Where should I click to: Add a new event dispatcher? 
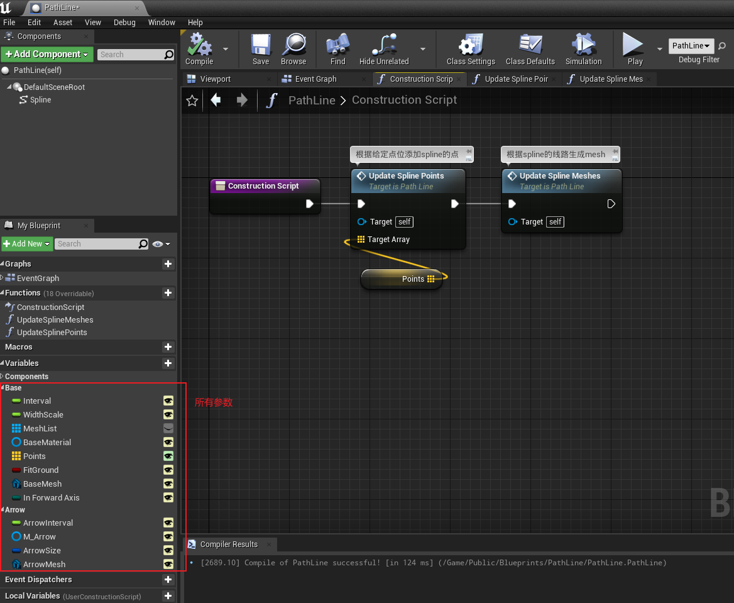point(168,580)
